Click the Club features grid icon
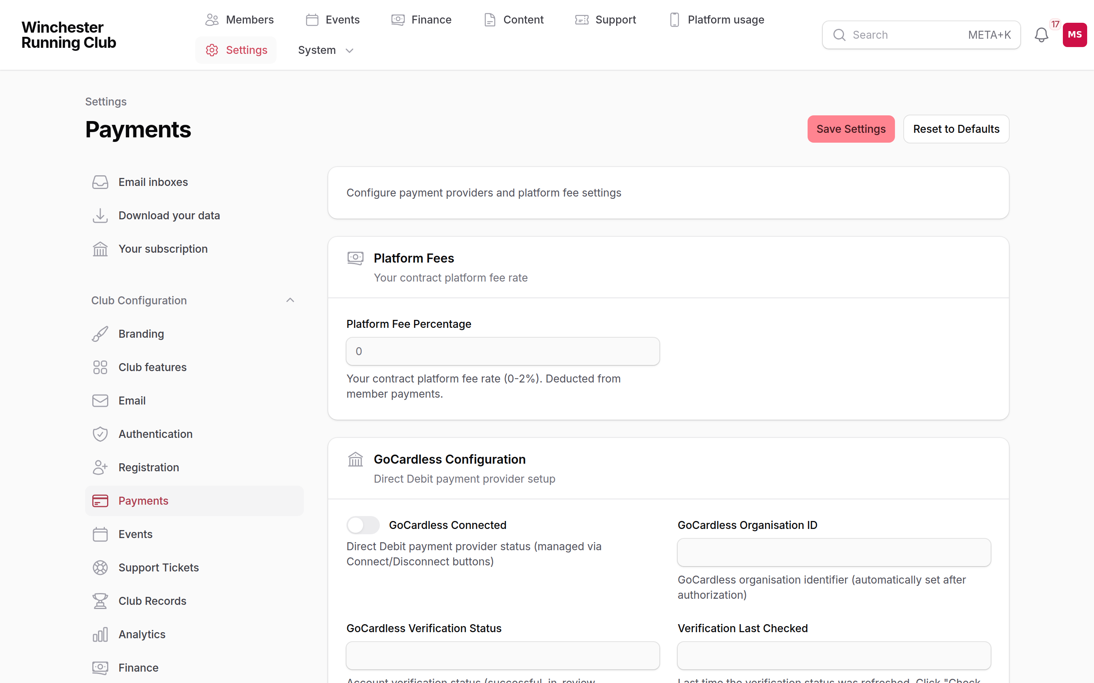This screenshot has width=1094, height=683. 100,367
